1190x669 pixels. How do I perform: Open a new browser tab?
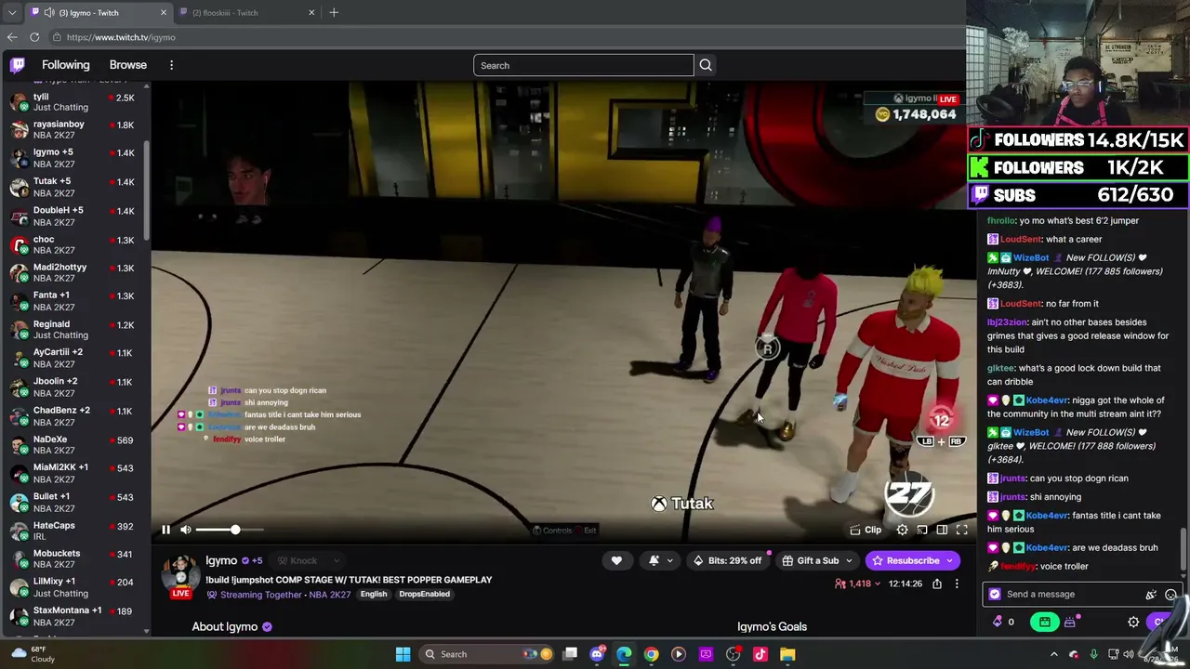334,13
